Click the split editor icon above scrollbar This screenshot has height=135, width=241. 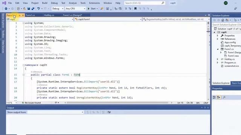208,23
